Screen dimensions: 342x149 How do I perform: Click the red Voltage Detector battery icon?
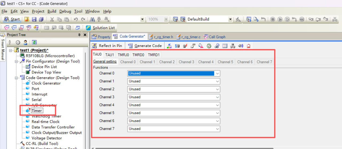(x=248, y=46)
